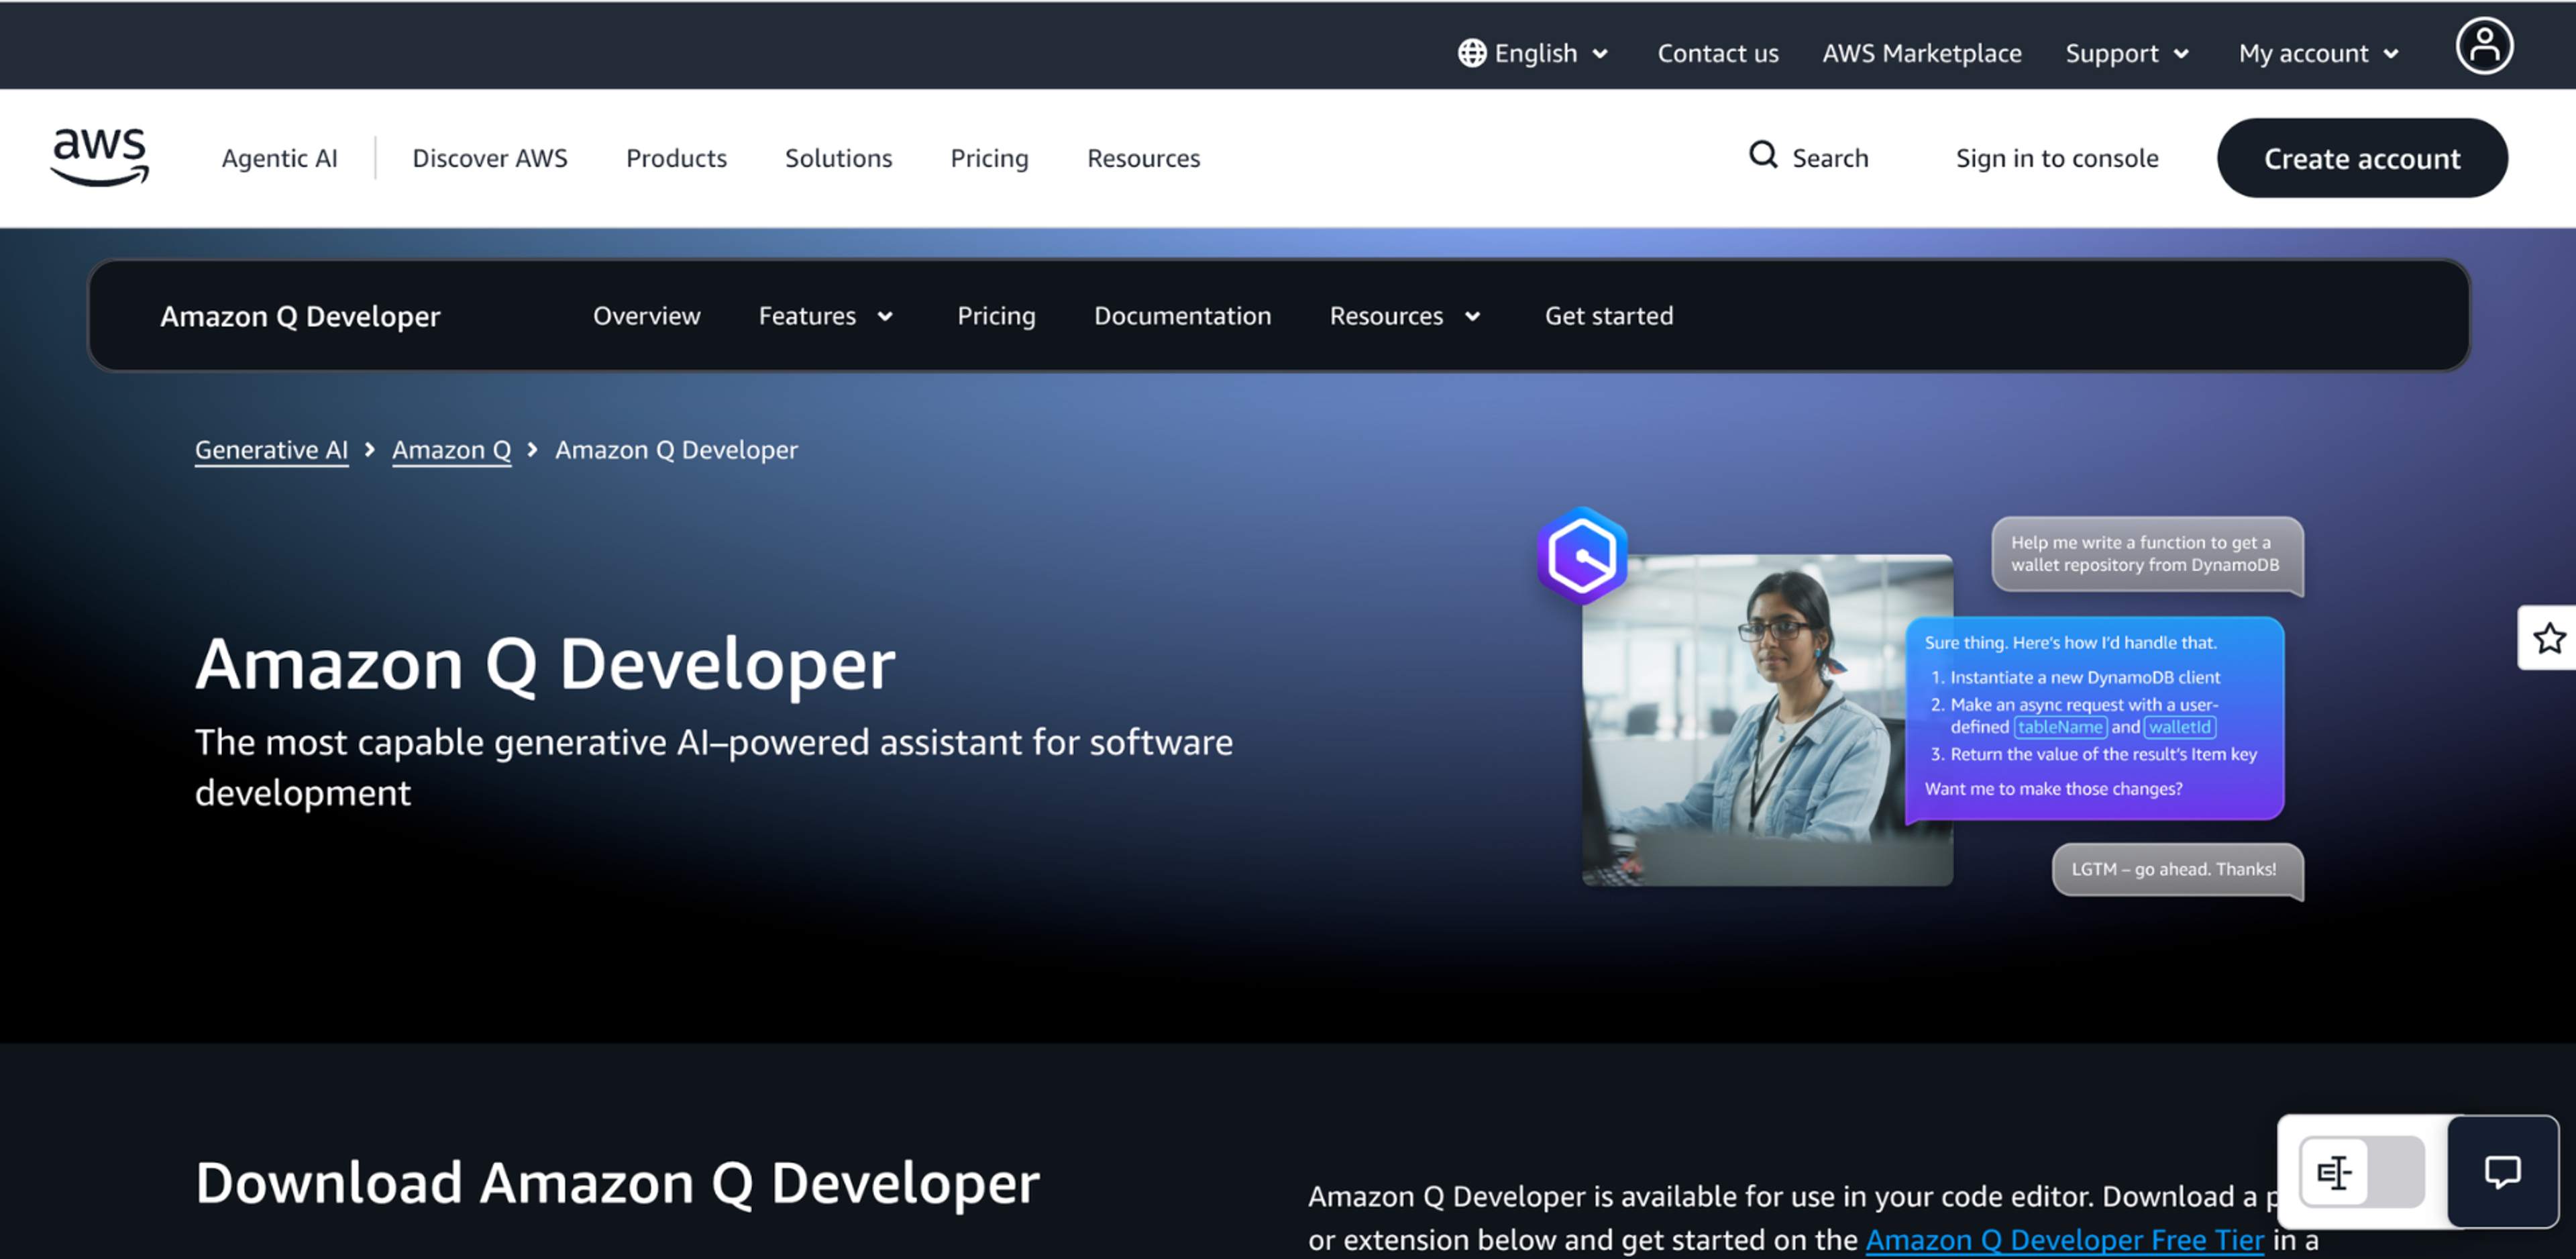Open Resources in the main navigation
The width and height of the screenshot is (2576, 1259).
click(1143, 158)
